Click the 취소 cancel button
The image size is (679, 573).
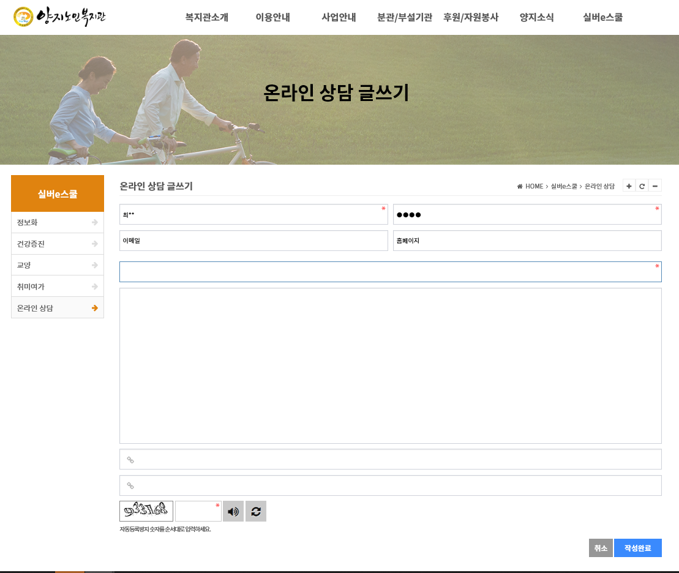point(601,548)
